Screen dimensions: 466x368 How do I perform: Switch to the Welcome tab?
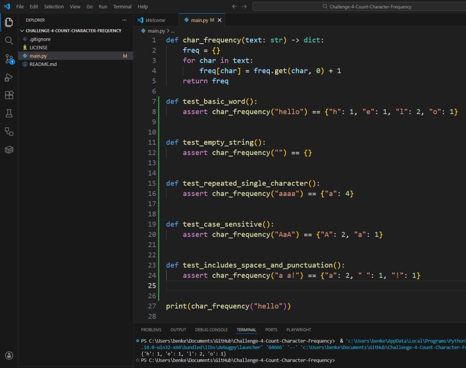[156, 20]
